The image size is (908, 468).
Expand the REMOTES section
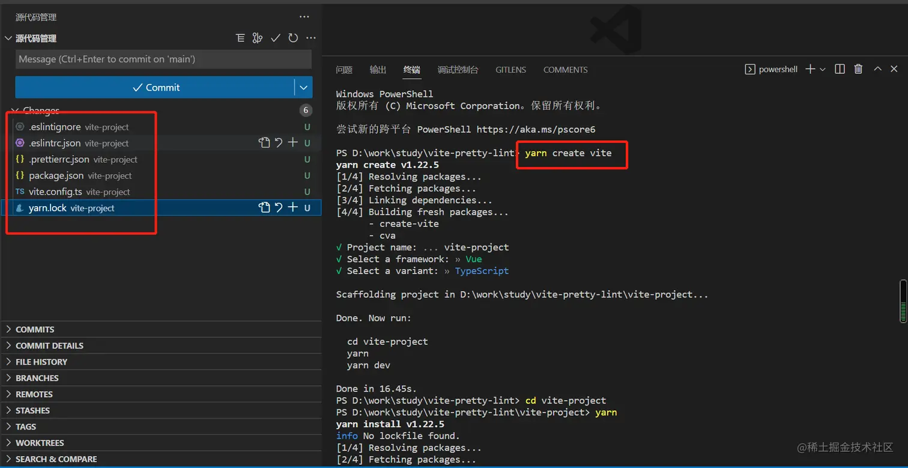click(161, 394)
